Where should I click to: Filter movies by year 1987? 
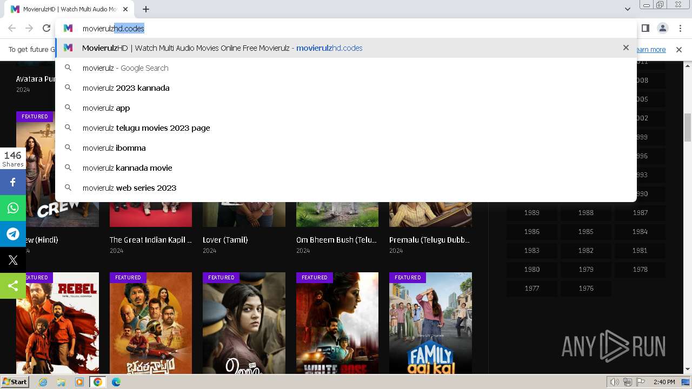640,213
